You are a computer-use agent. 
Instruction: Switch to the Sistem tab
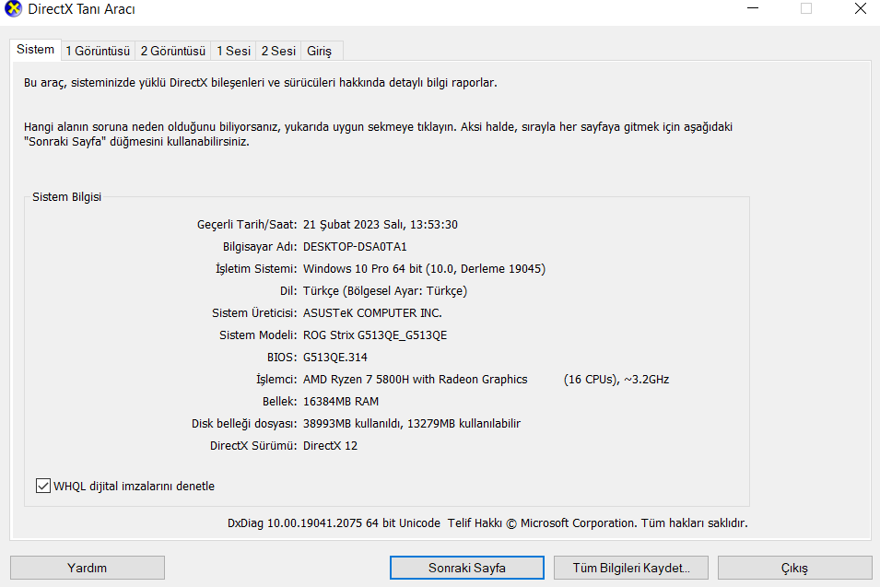(x=35, y=50)
